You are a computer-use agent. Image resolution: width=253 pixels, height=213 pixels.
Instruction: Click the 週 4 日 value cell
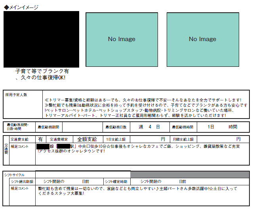pyautogui.click(x=150, y=127)
